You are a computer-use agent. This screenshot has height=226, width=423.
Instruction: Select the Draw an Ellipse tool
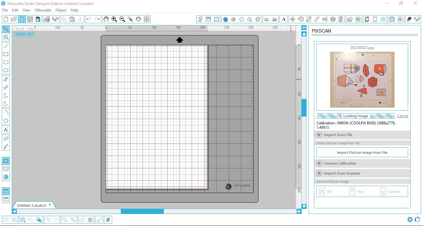[6, 70]
